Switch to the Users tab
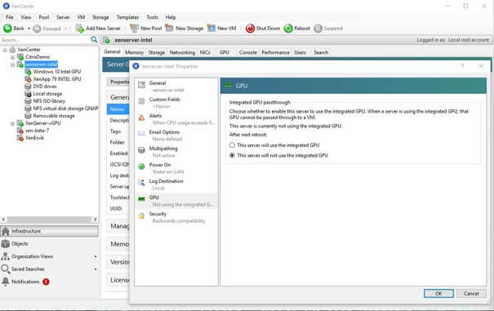 point(300,52)
